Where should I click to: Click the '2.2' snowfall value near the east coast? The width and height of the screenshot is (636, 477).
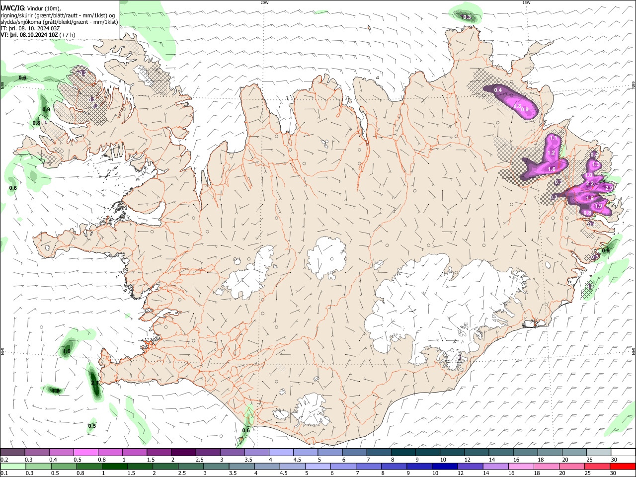pyautogui.click(x=590, y=184)
